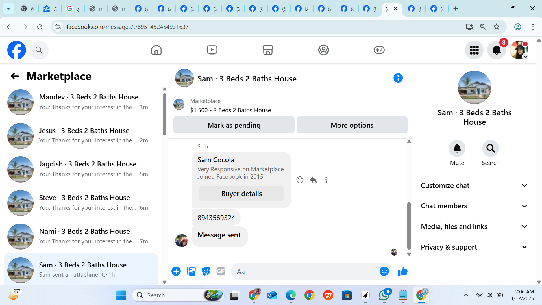This screenshot has height=305, width=542.
Task: Attach a photo using the image icon
Action: (x=191, y=271)
